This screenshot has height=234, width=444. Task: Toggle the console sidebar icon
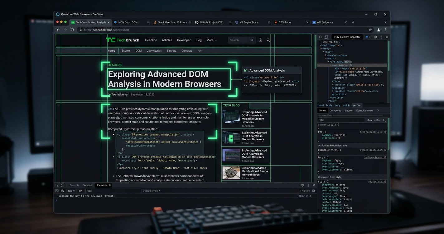(57, 191)
